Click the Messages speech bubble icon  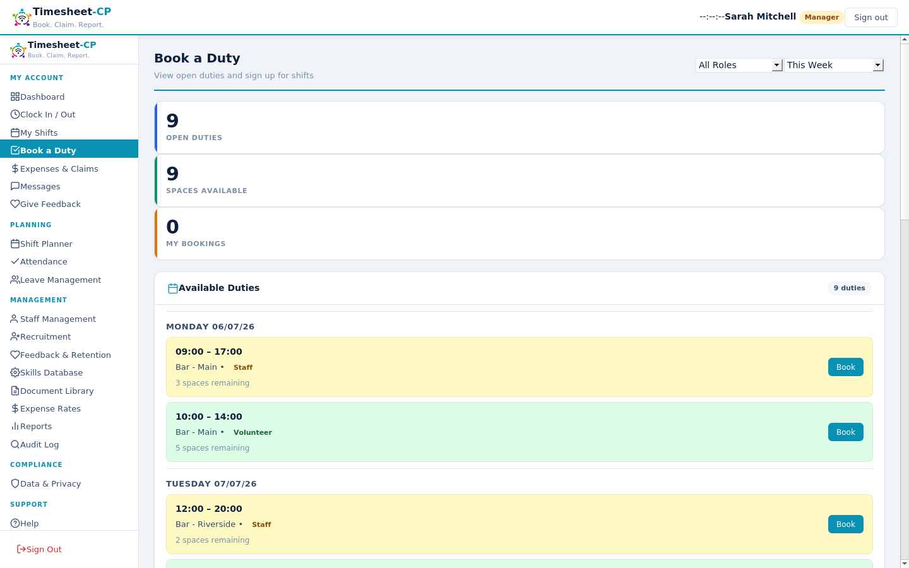point(15,186)
